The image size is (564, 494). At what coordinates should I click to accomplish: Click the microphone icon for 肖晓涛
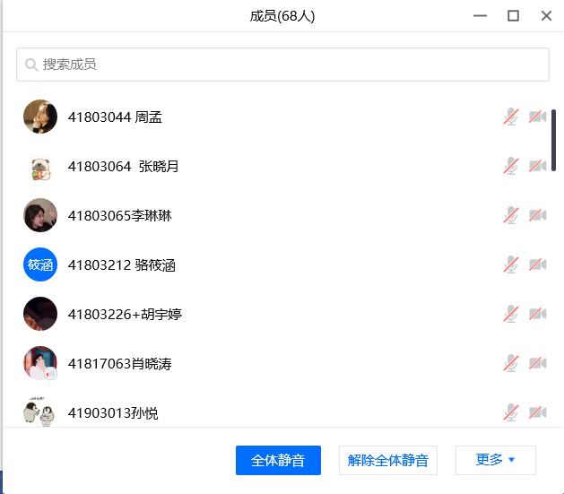click(511, 363)
